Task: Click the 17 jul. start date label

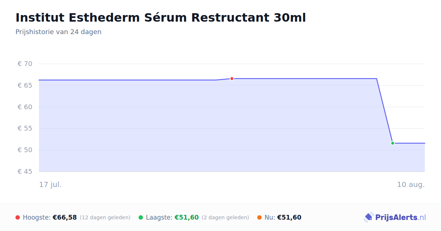Action: (x=50, y=184)
